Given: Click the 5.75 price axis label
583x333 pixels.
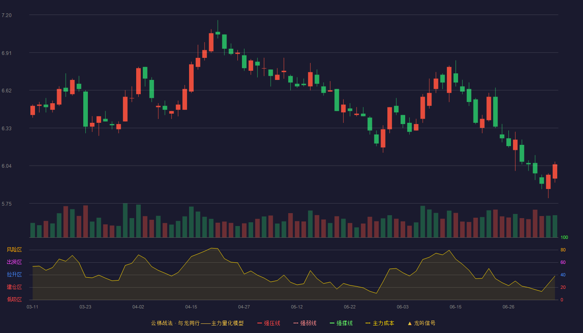Looking at the screenshot, I should pyautogui.click(x=7, y=204).
